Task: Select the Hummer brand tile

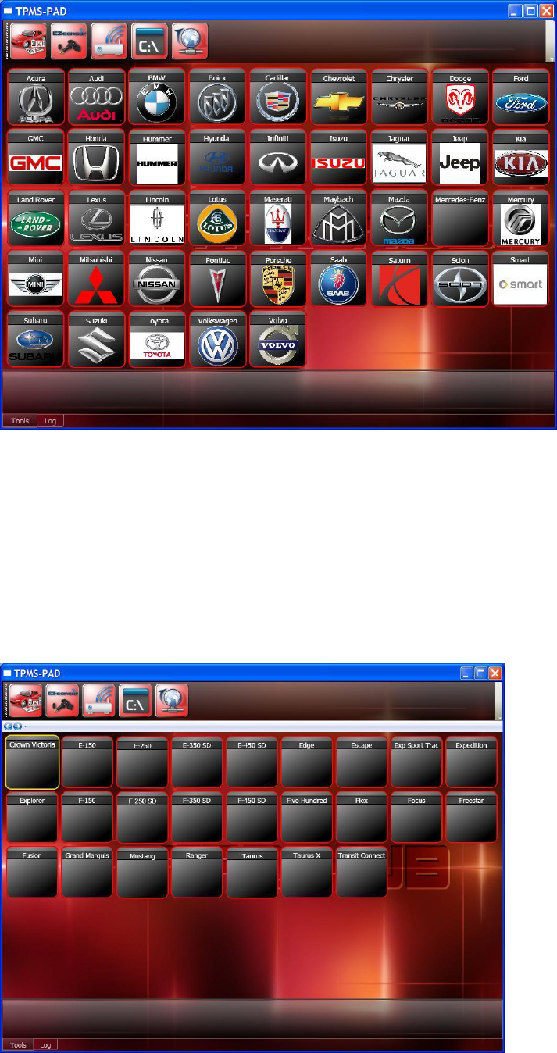Action: (157, 158)
